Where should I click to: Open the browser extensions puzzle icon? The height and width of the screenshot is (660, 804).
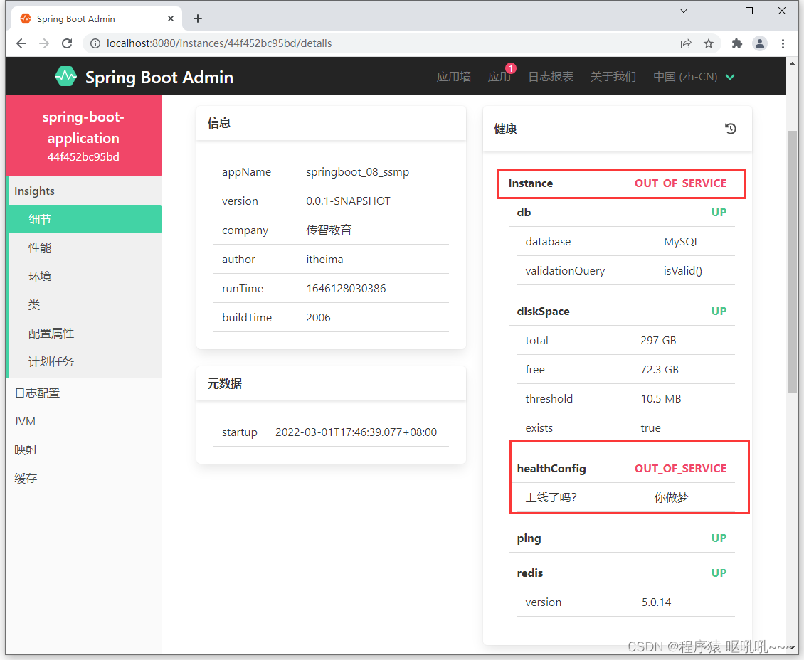(737, 43)
